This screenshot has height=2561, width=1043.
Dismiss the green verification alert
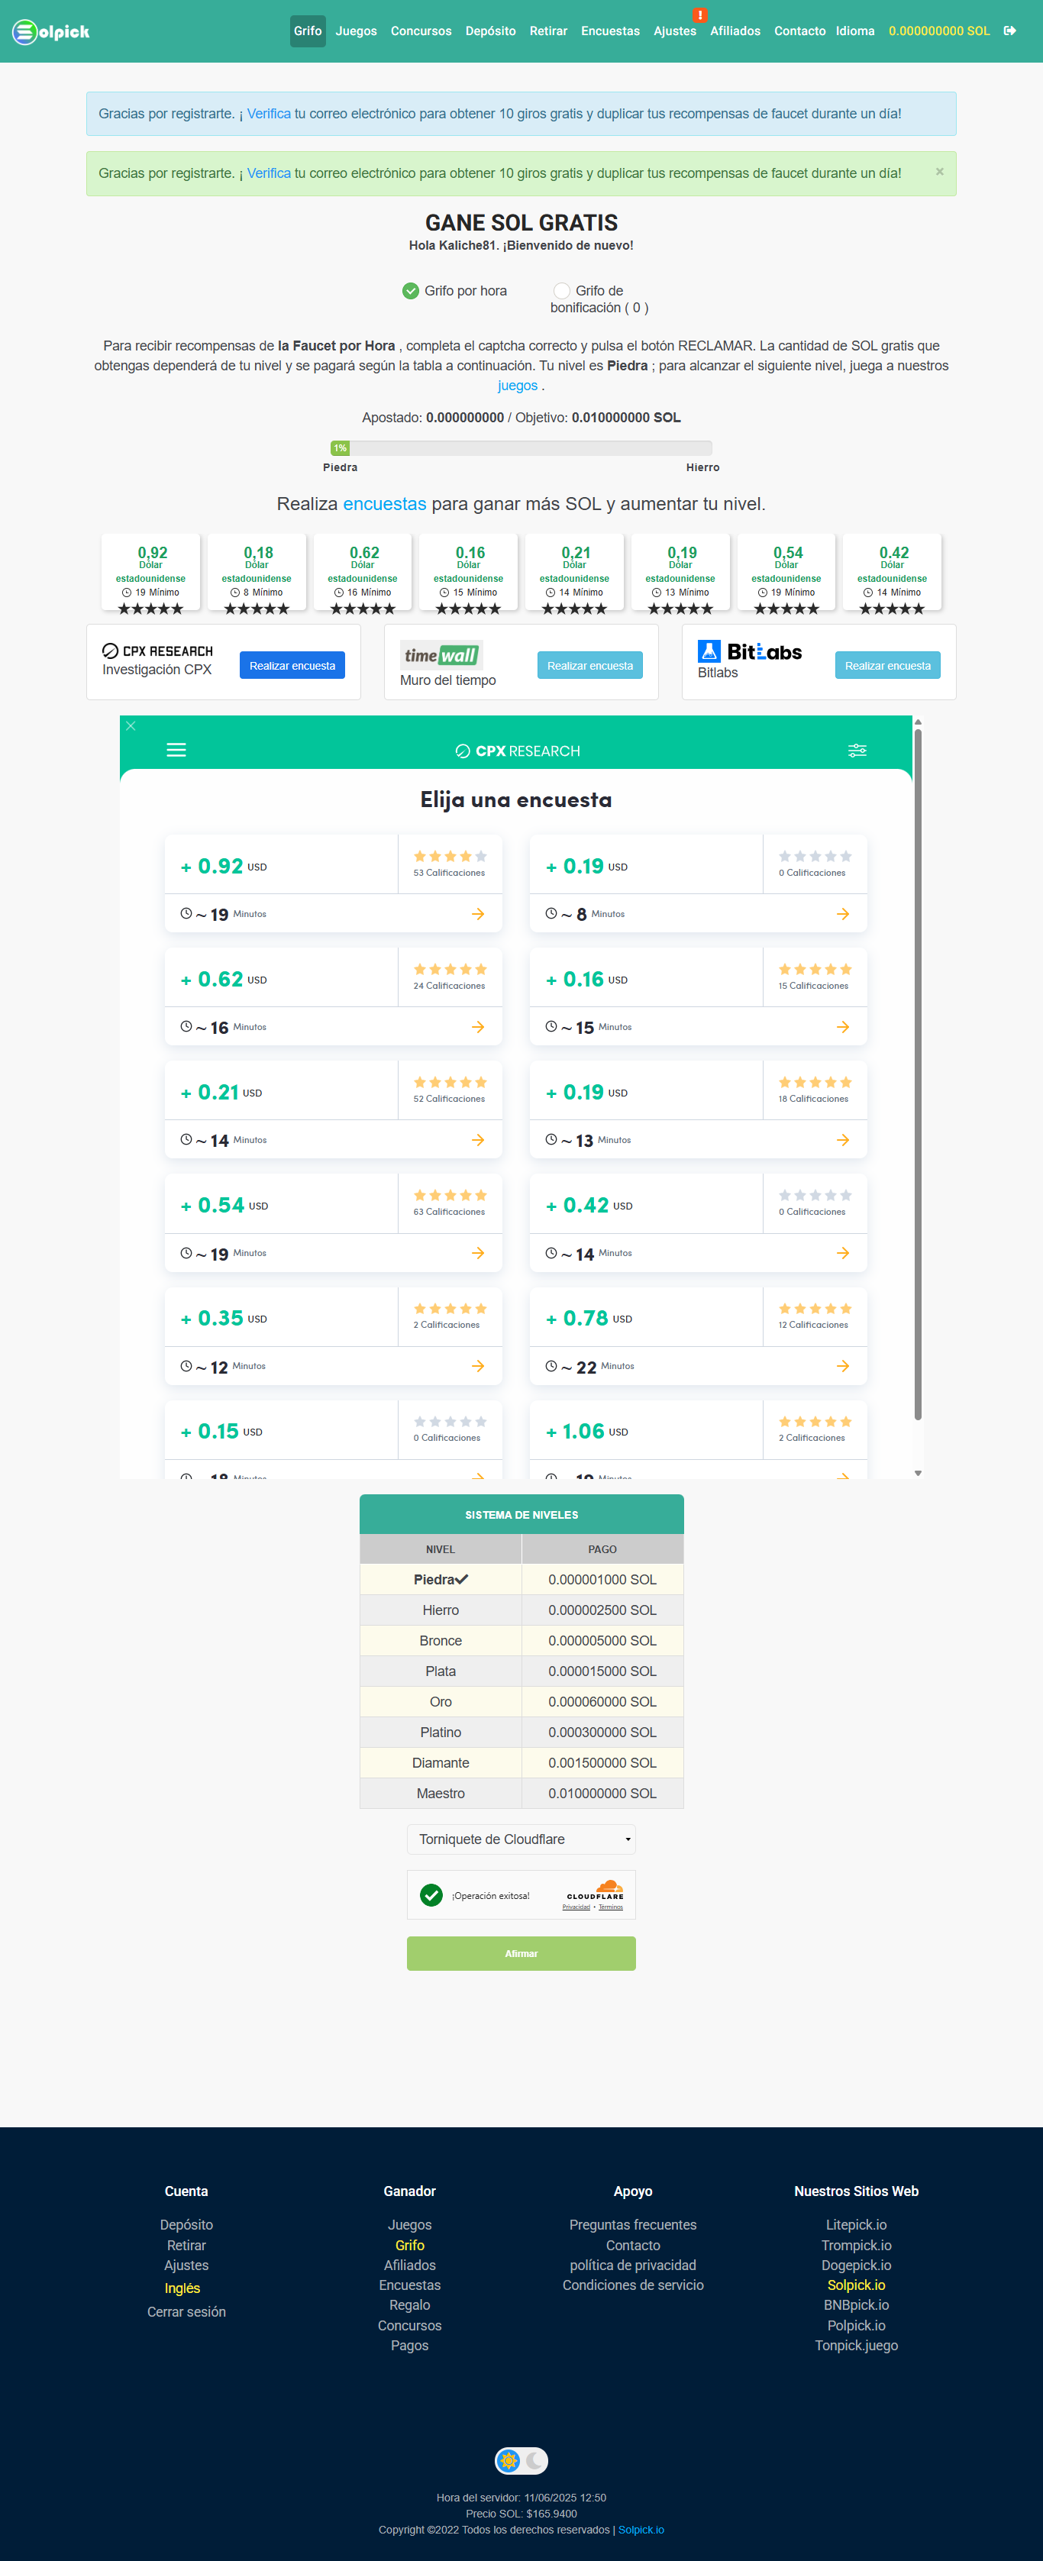940,172
